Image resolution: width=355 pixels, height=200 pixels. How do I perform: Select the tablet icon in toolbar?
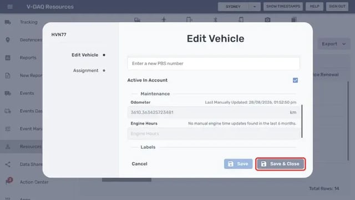point(241,19)
